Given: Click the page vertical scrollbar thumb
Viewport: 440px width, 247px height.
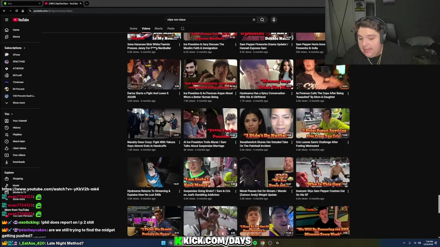Looking at the screenshot, I should [x=438, y=204].
